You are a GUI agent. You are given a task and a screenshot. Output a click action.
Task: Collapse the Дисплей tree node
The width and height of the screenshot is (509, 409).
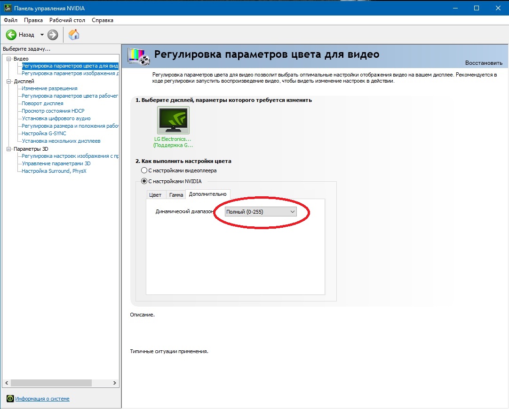pos(9,81)
